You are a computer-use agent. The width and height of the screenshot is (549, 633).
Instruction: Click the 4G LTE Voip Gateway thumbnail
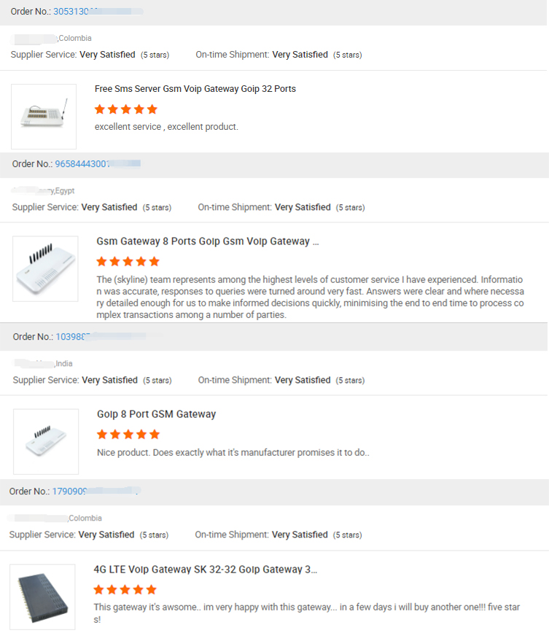pyautogui.click(x=42, y=597)
